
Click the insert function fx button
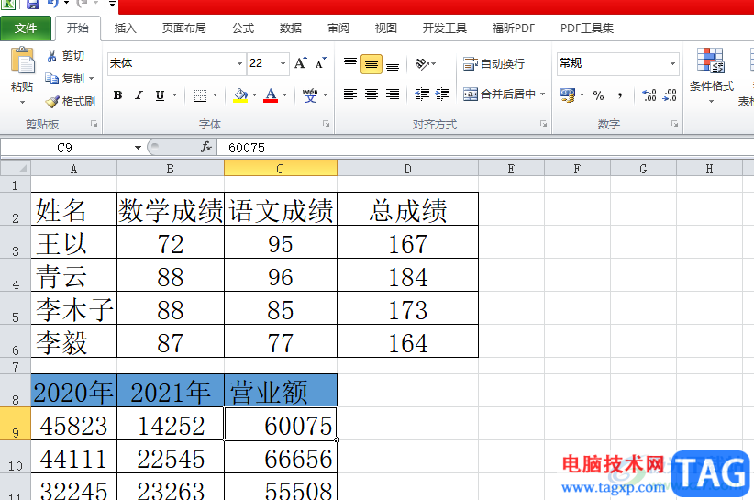coord(206,147)
